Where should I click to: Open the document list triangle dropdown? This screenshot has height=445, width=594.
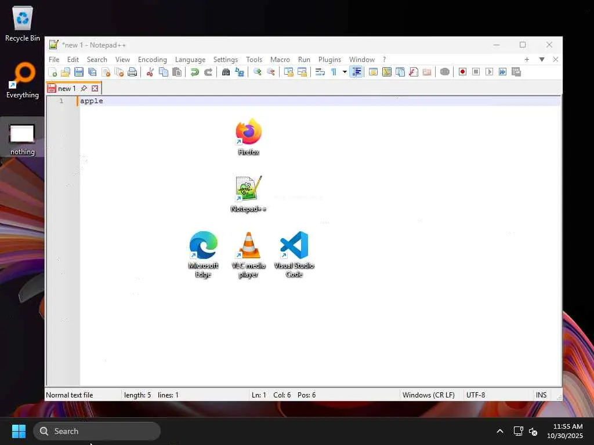(x=542, y=60)
